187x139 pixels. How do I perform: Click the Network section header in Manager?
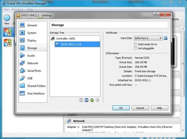point(123,121)
